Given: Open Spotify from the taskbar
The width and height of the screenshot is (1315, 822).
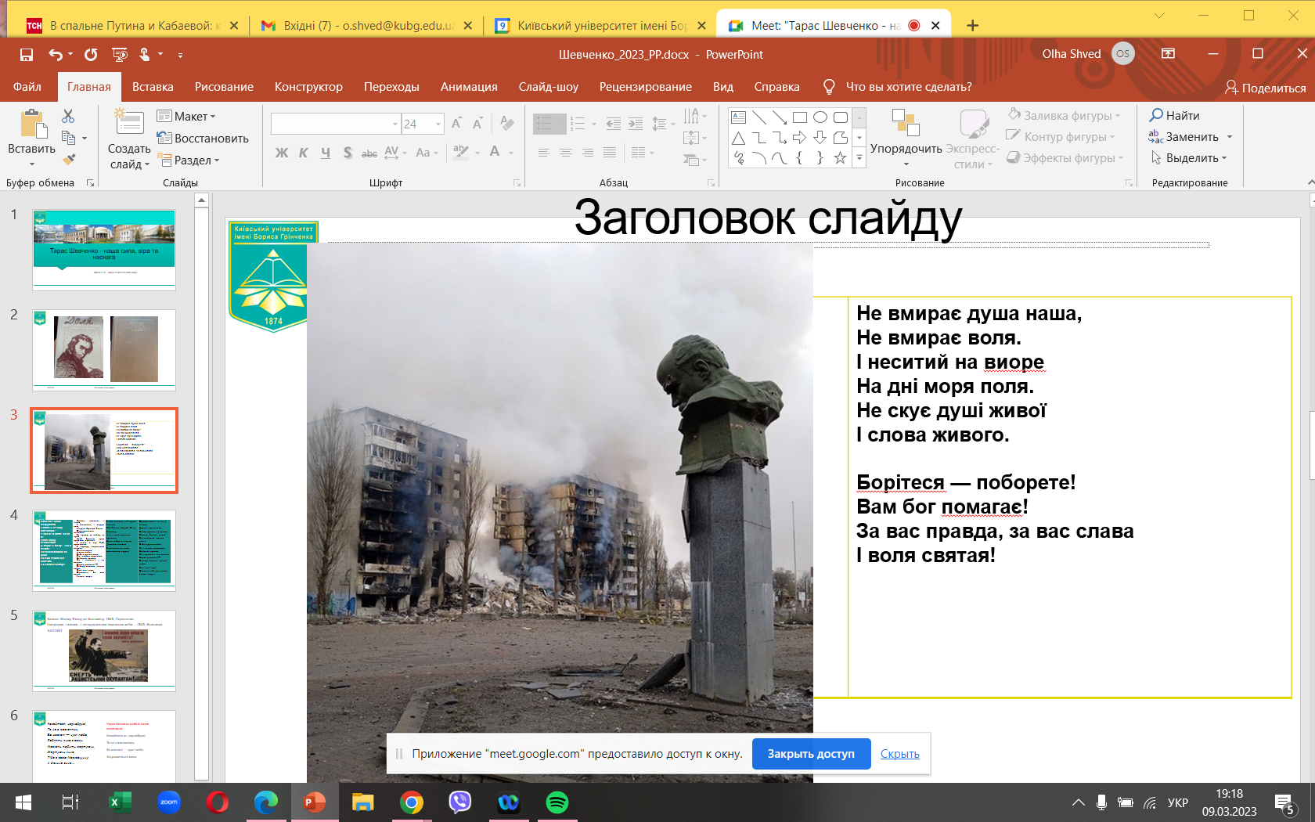Looking at the screenshot, I should 557,802.
